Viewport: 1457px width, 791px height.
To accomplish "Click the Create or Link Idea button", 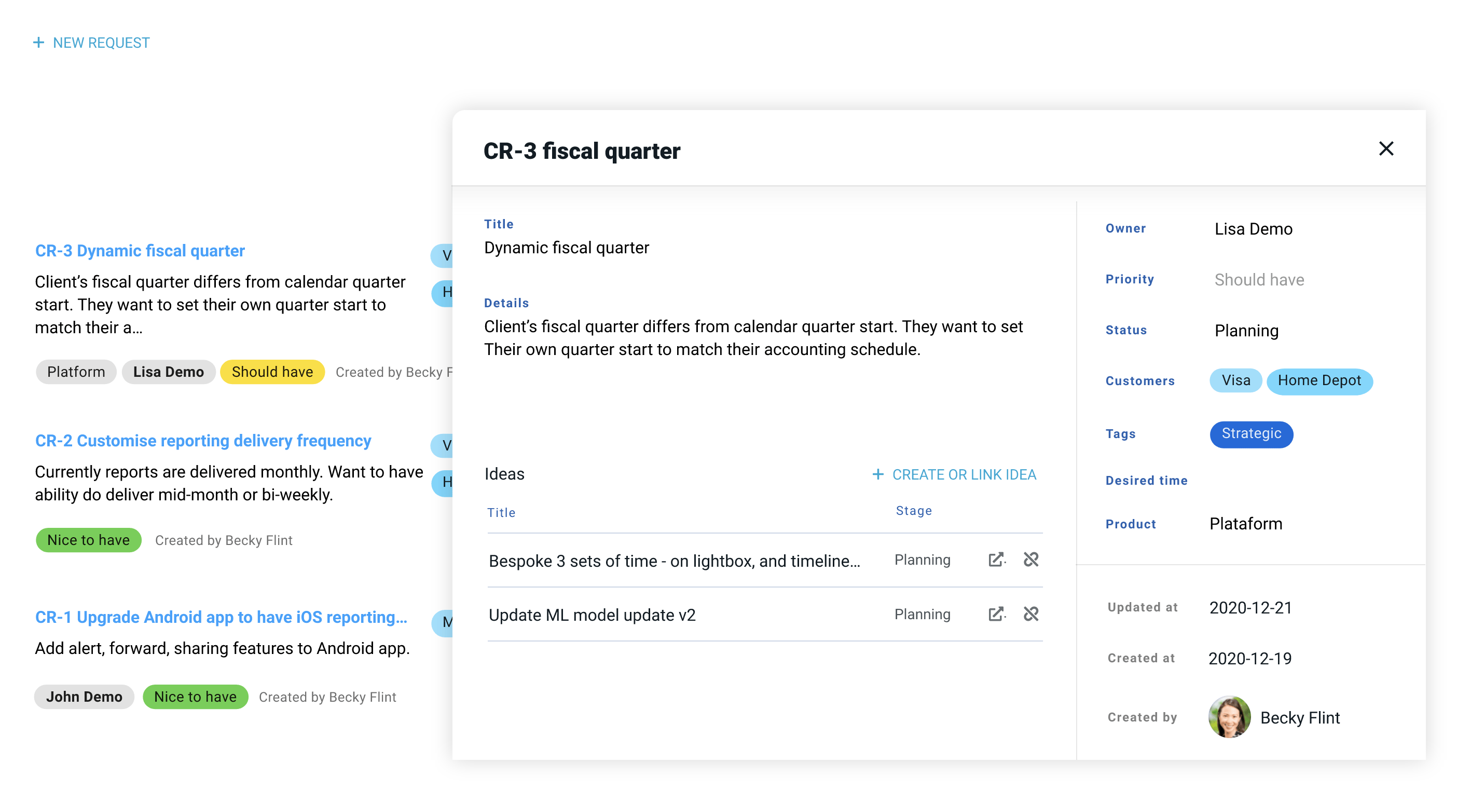I will click(x=963, y=474).
